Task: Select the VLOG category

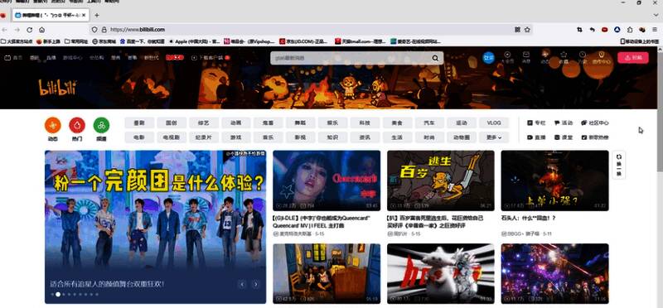Action: (494, 123)
